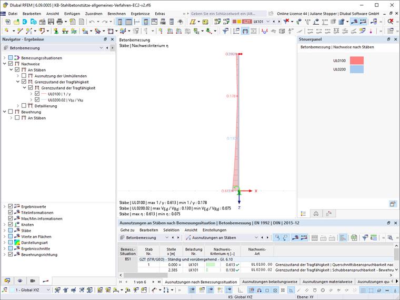Image resolution: width=400 pixels, height=300 pixels.
Task: Open the script console icon in toolbar
Action: (154, 22)
